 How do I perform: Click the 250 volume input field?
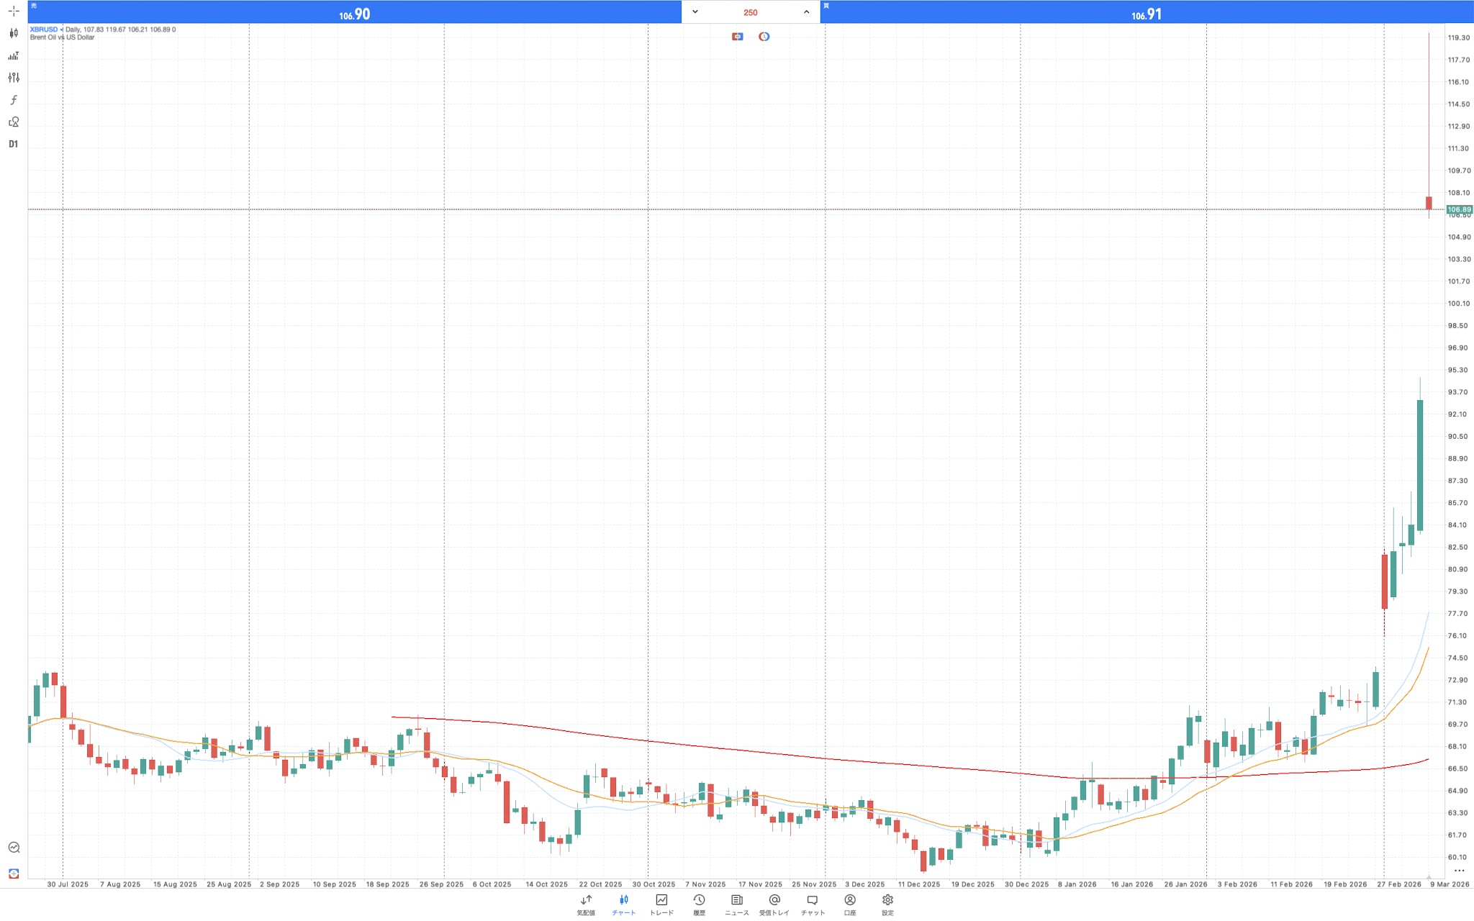750,12
